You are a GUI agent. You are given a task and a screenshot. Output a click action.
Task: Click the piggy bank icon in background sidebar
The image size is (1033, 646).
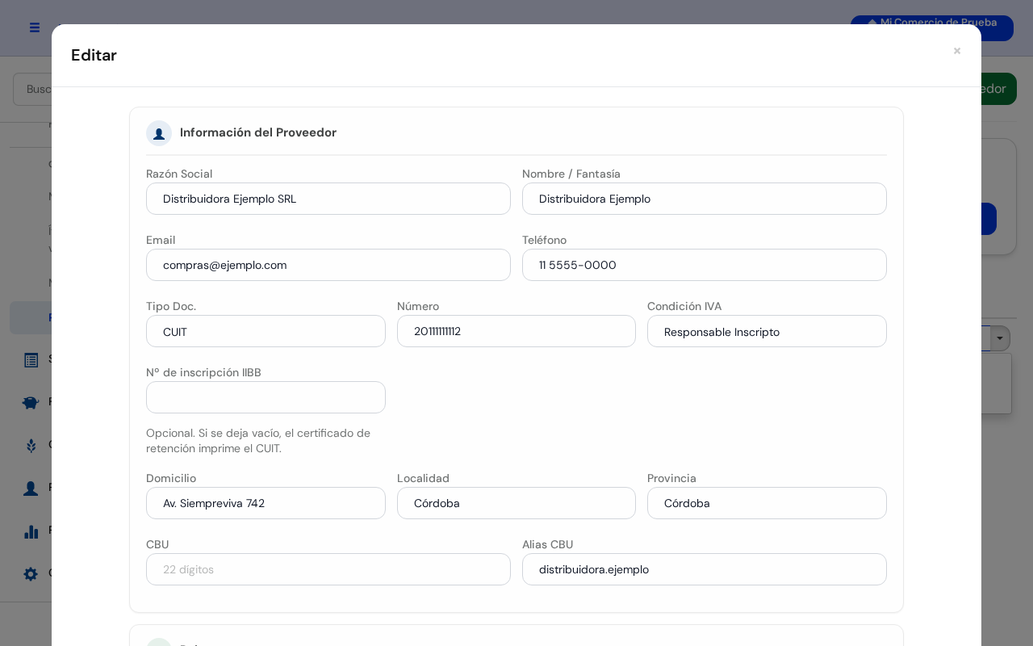(x=31, y=402)
